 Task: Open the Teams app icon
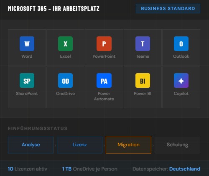point(143,43)
